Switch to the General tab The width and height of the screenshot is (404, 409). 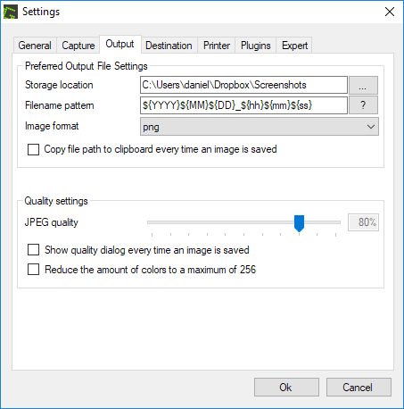click(x=35, y=46)
